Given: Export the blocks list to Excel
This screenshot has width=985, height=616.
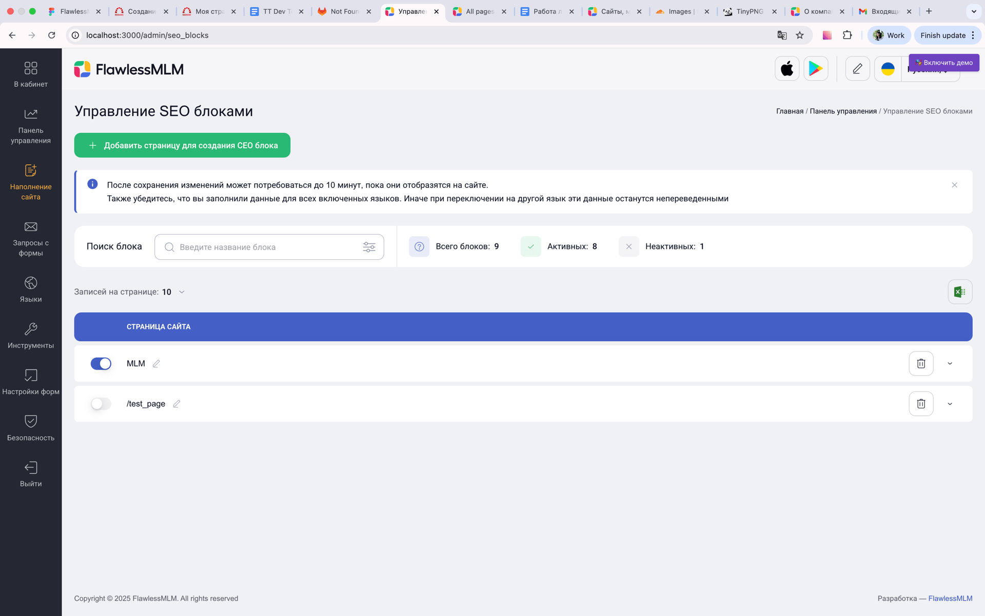Looking at the screenshot, I should (960, 291).
